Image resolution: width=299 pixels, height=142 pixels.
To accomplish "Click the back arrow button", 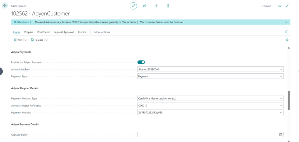I will click(x=5, y=6).
